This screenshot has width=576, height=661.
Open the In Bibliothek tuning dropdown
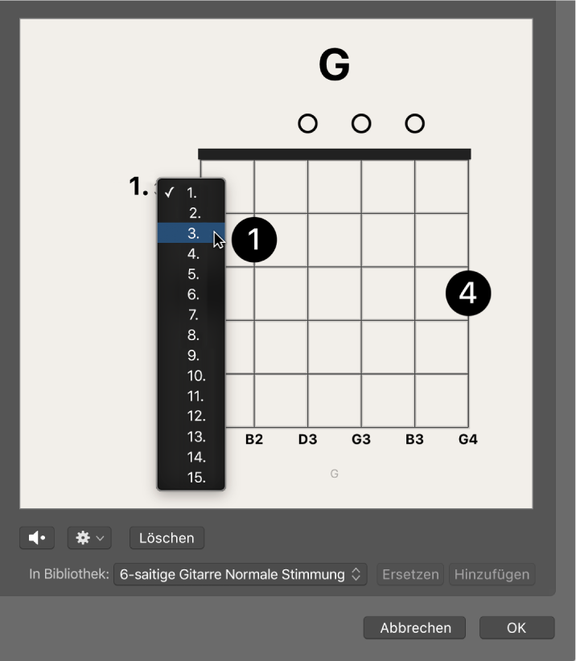(240, 574)
